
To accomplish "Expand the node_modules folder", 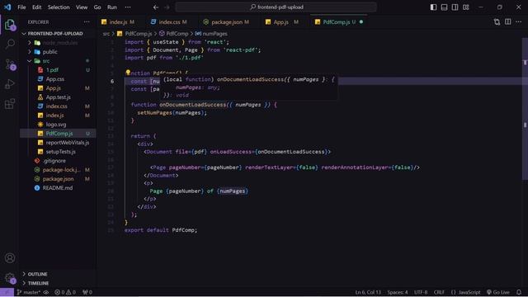I will (x=58, y=43).
